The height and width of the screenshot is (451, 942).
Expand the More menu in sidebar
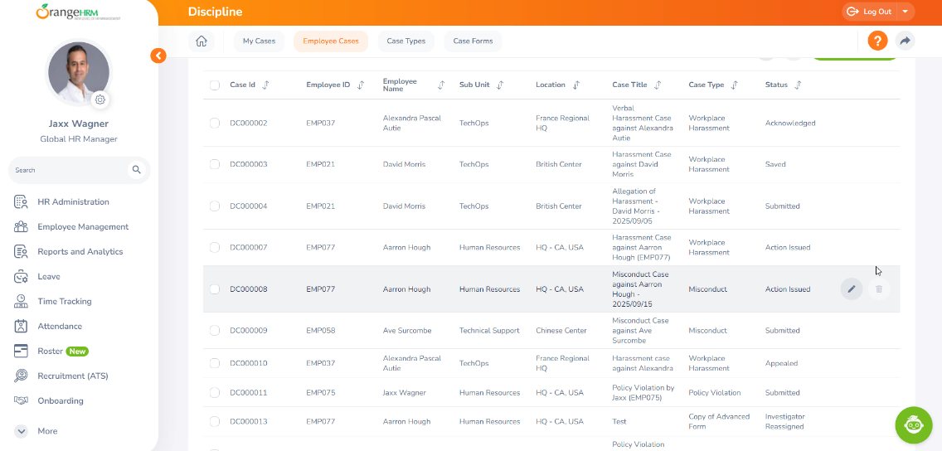22,431
